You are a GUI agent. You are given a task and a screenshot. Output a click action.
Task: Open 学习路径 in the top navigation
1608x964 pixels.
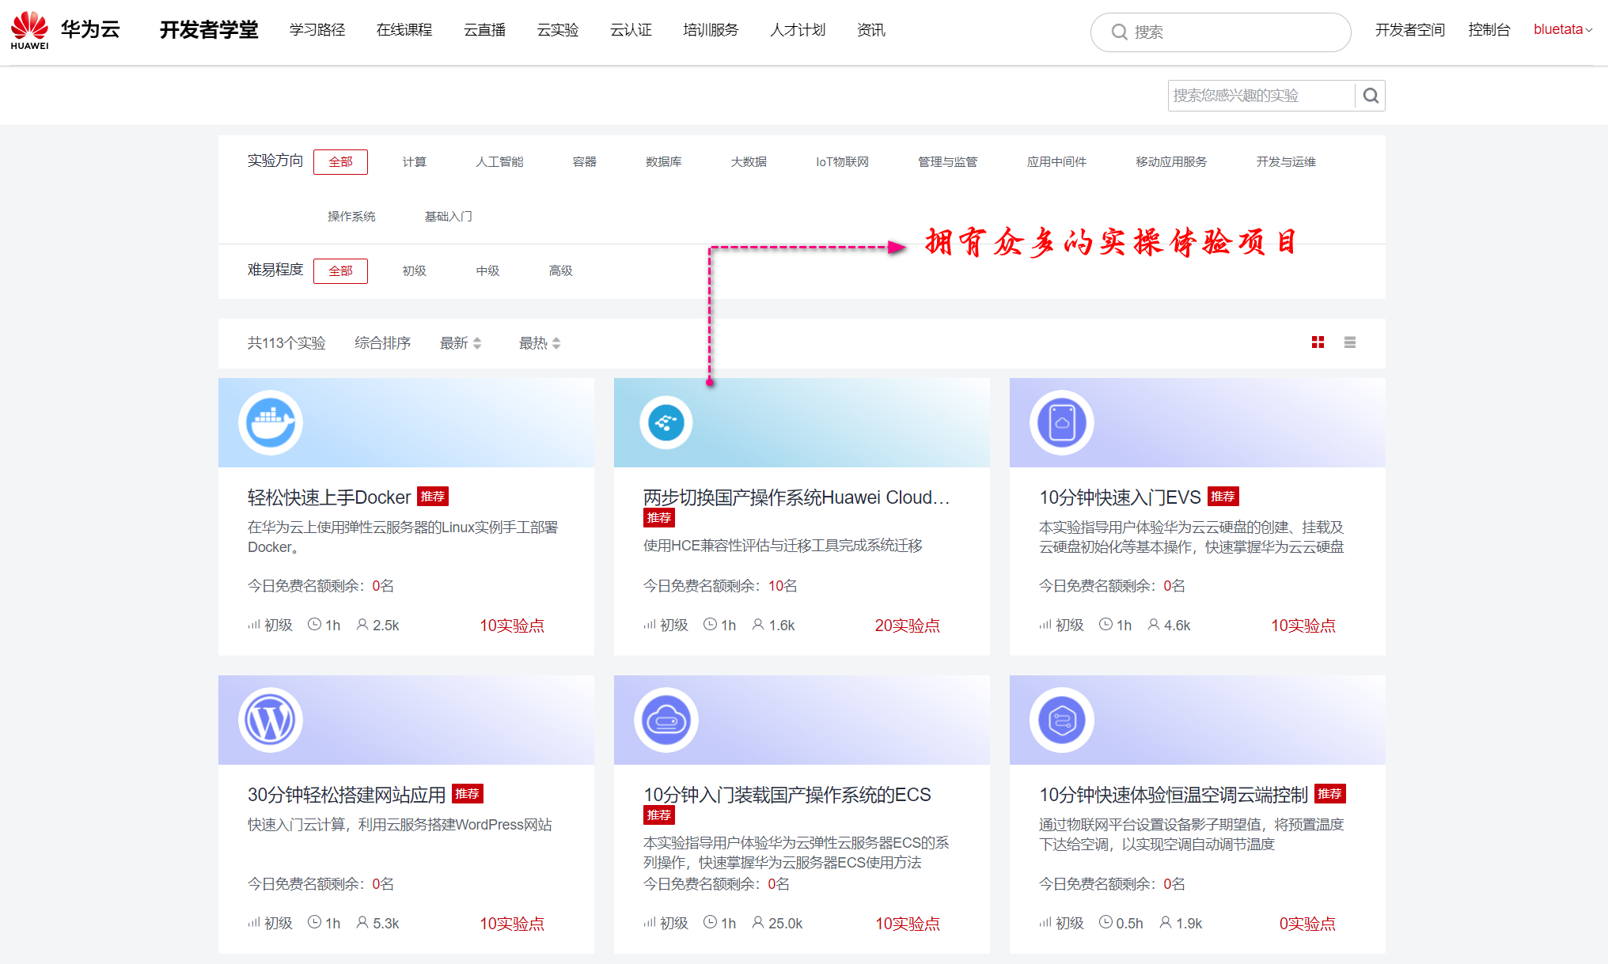tap(317, 30)
